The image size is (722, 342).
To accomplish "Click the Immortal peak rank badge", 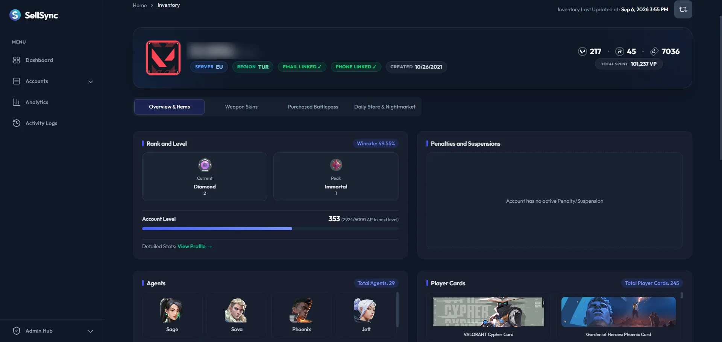I will tap(336, 165).
